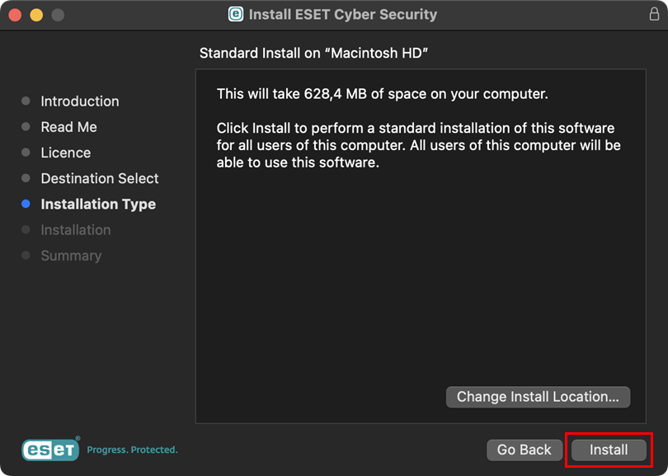Screen dimensions: 668x476
Task: Click the dimmed Installation step
Action: point(75,229)
